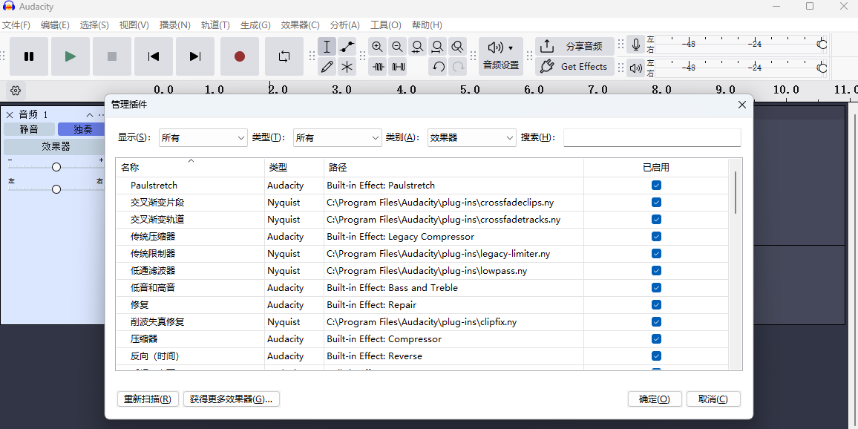The image size is (858, 429).
Task: Select the Envelope tool
Action: pos(347,47)
